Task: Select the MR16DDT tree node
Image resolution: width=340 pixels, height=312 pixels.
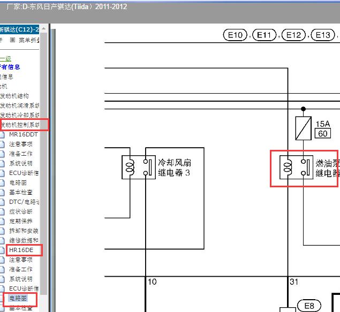Action: pos(24,134)
